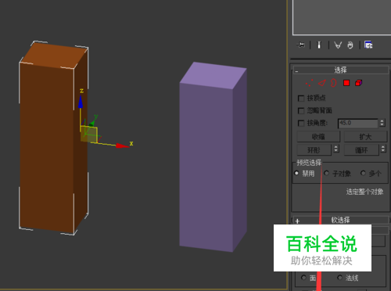This screenshot has width=391, height=291.
Task: Click the green Y axis arrow of gizmo
Action: tap(91, 123)
